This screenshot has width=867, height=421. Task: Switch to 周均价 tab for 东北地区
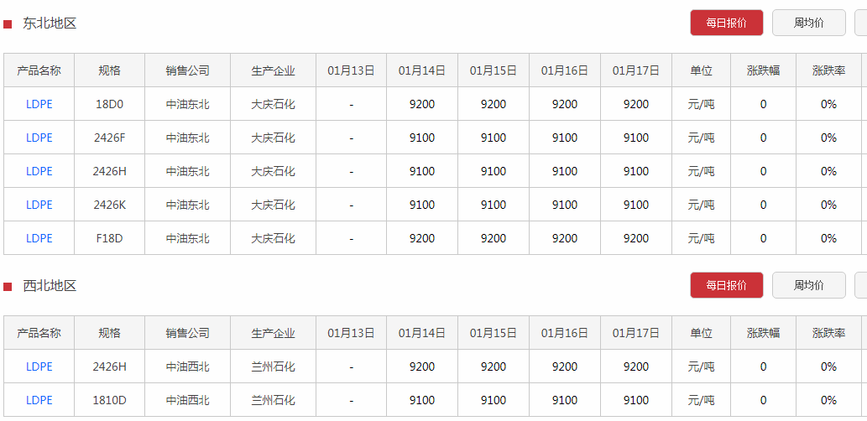click(x=808, y=23)
